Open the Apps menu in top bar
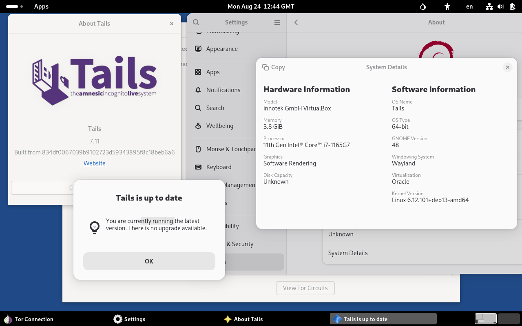Viewport: 522px width, 326px height. (41, 7)
